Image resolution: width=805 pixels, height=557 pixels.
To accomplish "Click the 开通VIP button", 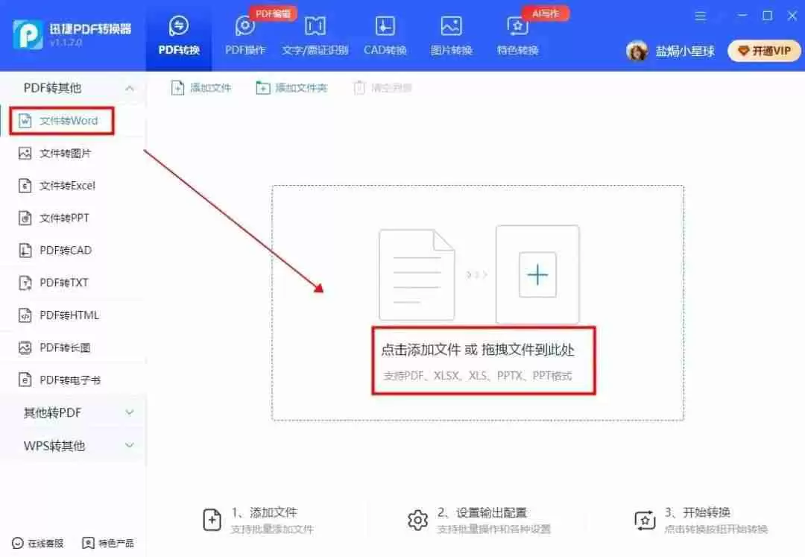I will tap(763, 51).
